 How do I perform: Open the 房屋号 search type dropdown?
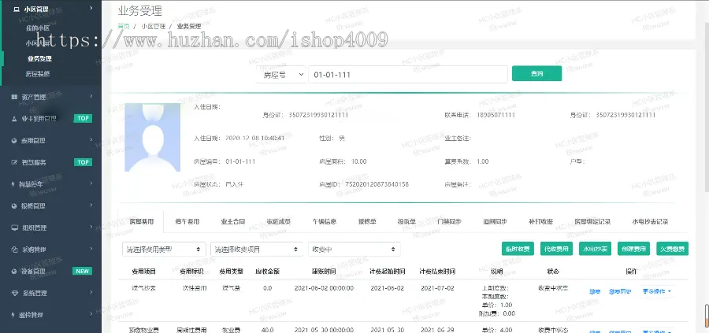(x=280, y=75)
